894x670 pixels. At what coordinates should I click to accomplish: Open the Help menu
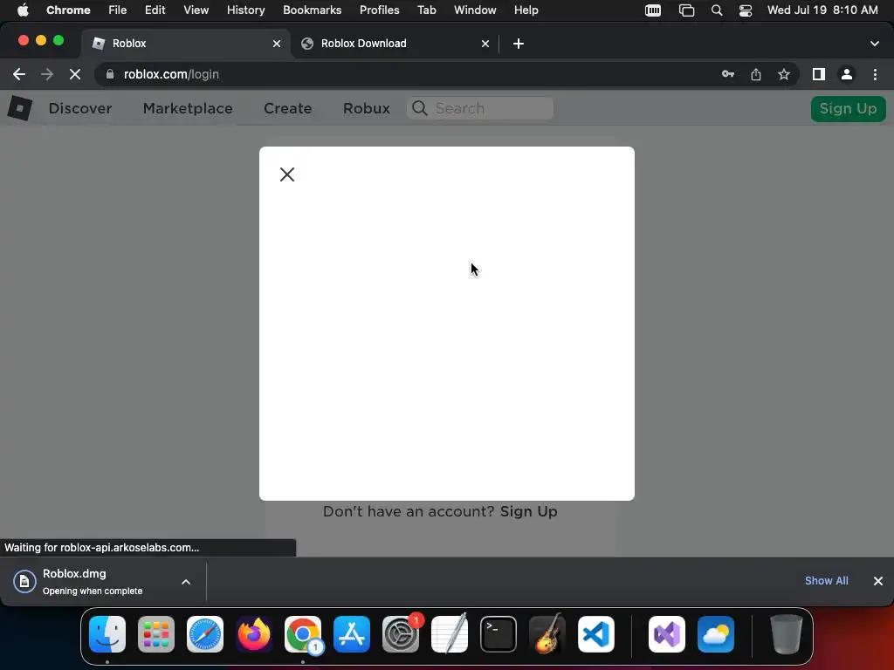526,10
